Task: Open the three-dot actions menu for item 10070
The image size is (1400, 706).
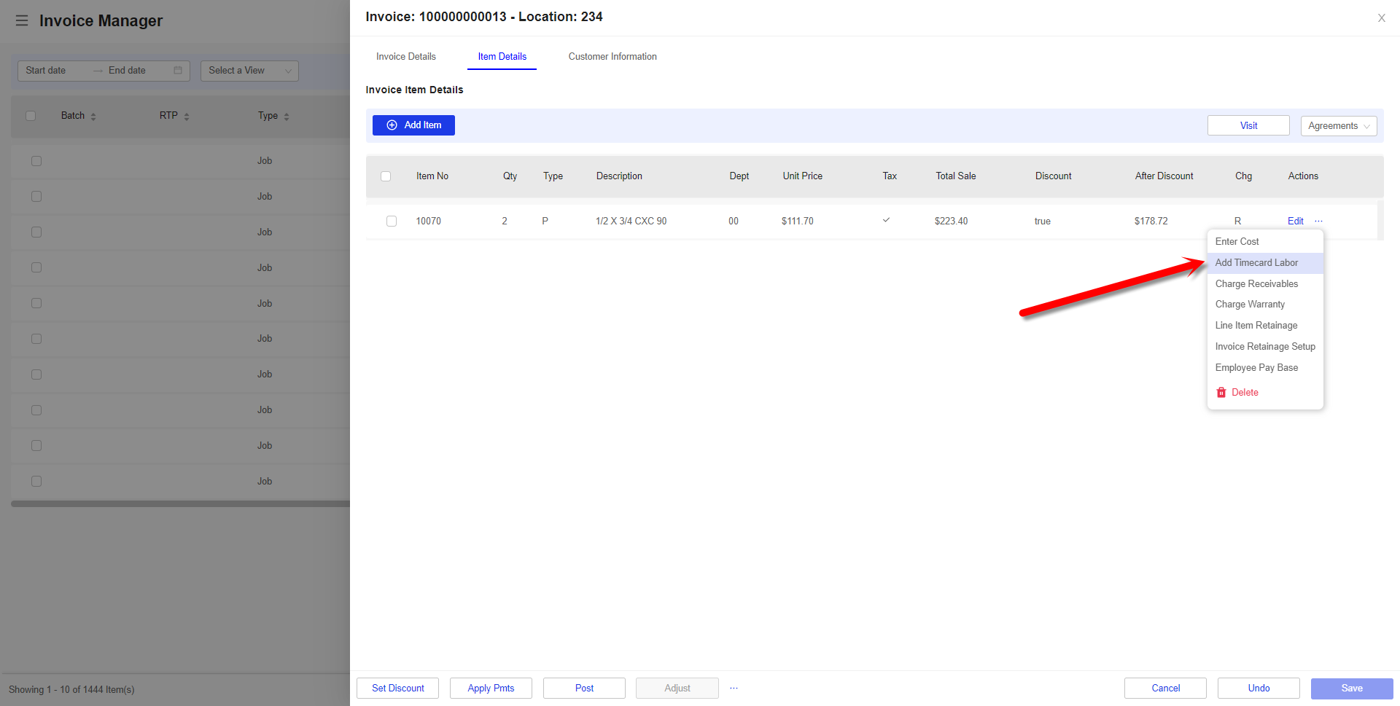Action: click(x=1318, y=221)
